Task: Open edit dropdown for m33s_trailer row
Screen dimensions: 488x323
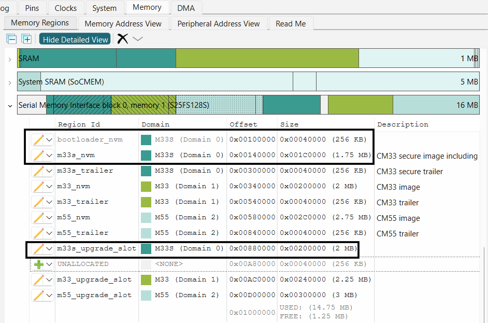Action: (x=50, y=171)
